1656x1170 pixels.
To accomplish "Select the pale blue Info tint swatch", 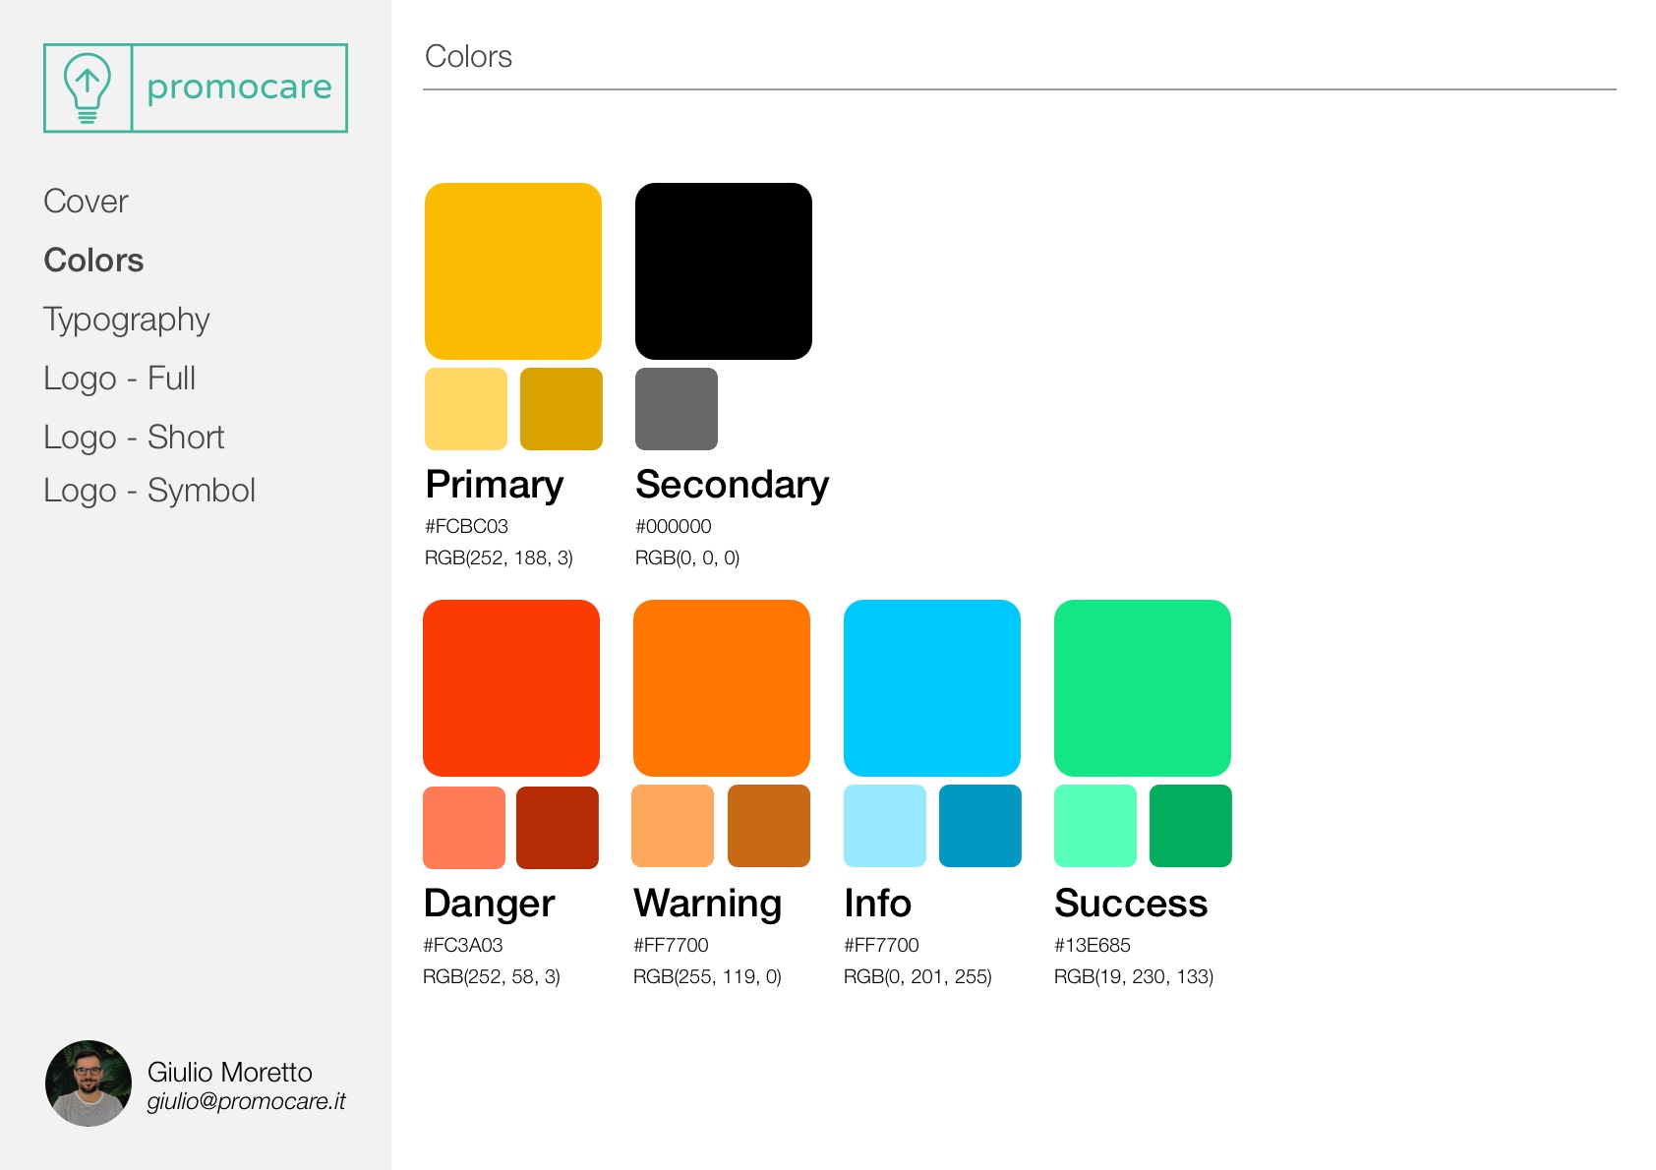I will [x=885, y=826].
